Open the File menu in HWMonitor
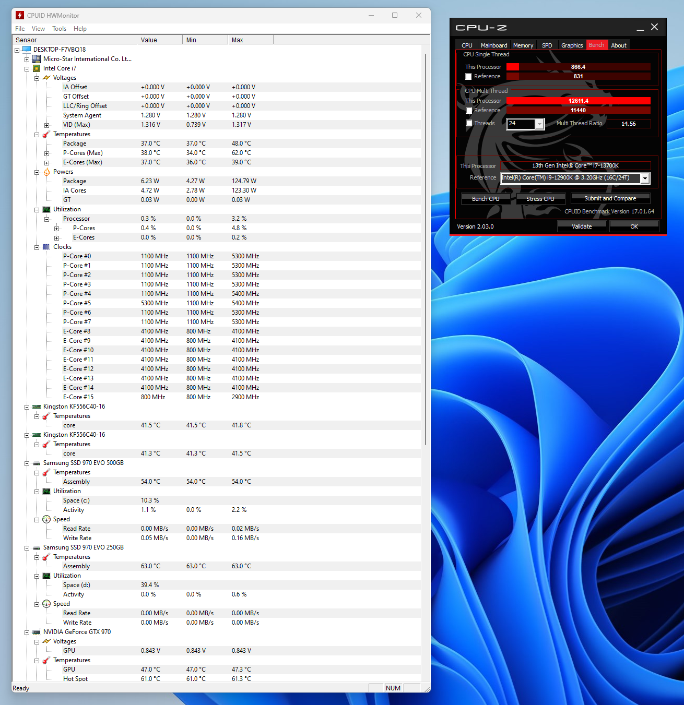Image resolution: width=684 pixels, height=705 pixels. point(20,29)
